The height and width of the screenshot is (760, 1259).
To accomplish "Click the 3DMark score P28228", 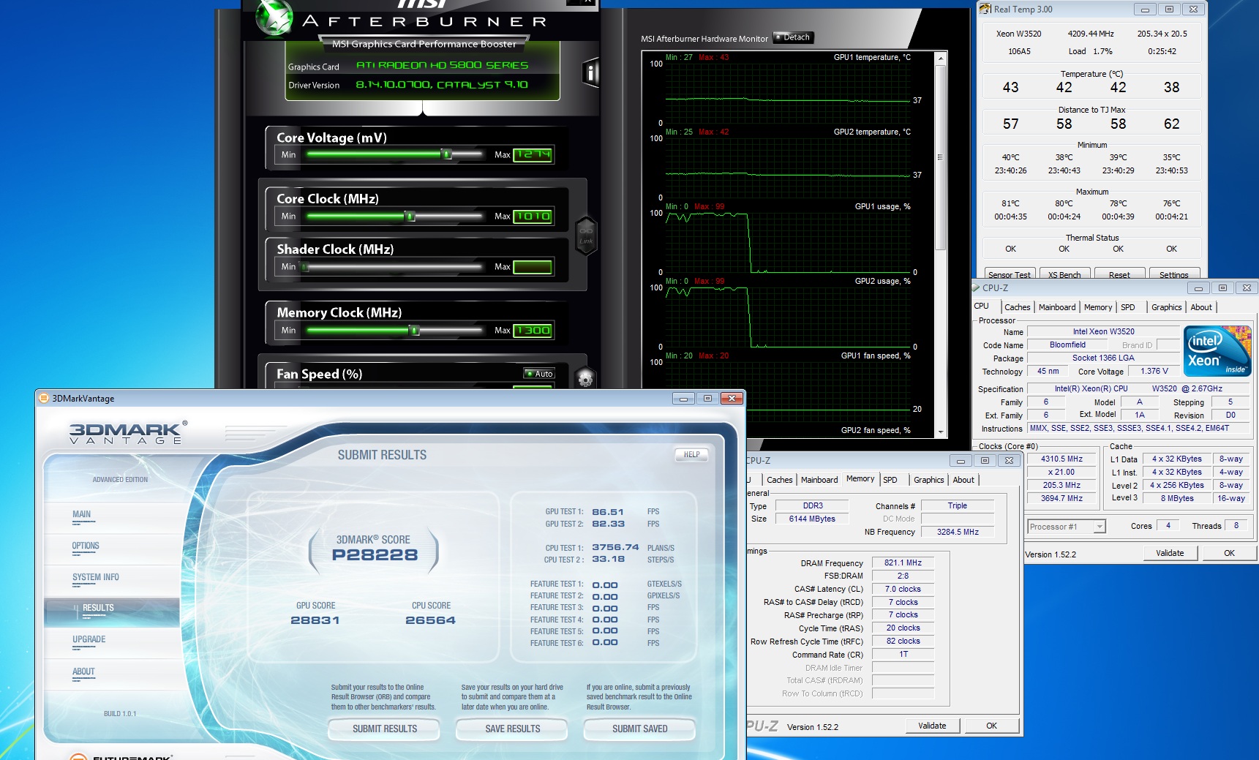I will (x=375, y=555).
